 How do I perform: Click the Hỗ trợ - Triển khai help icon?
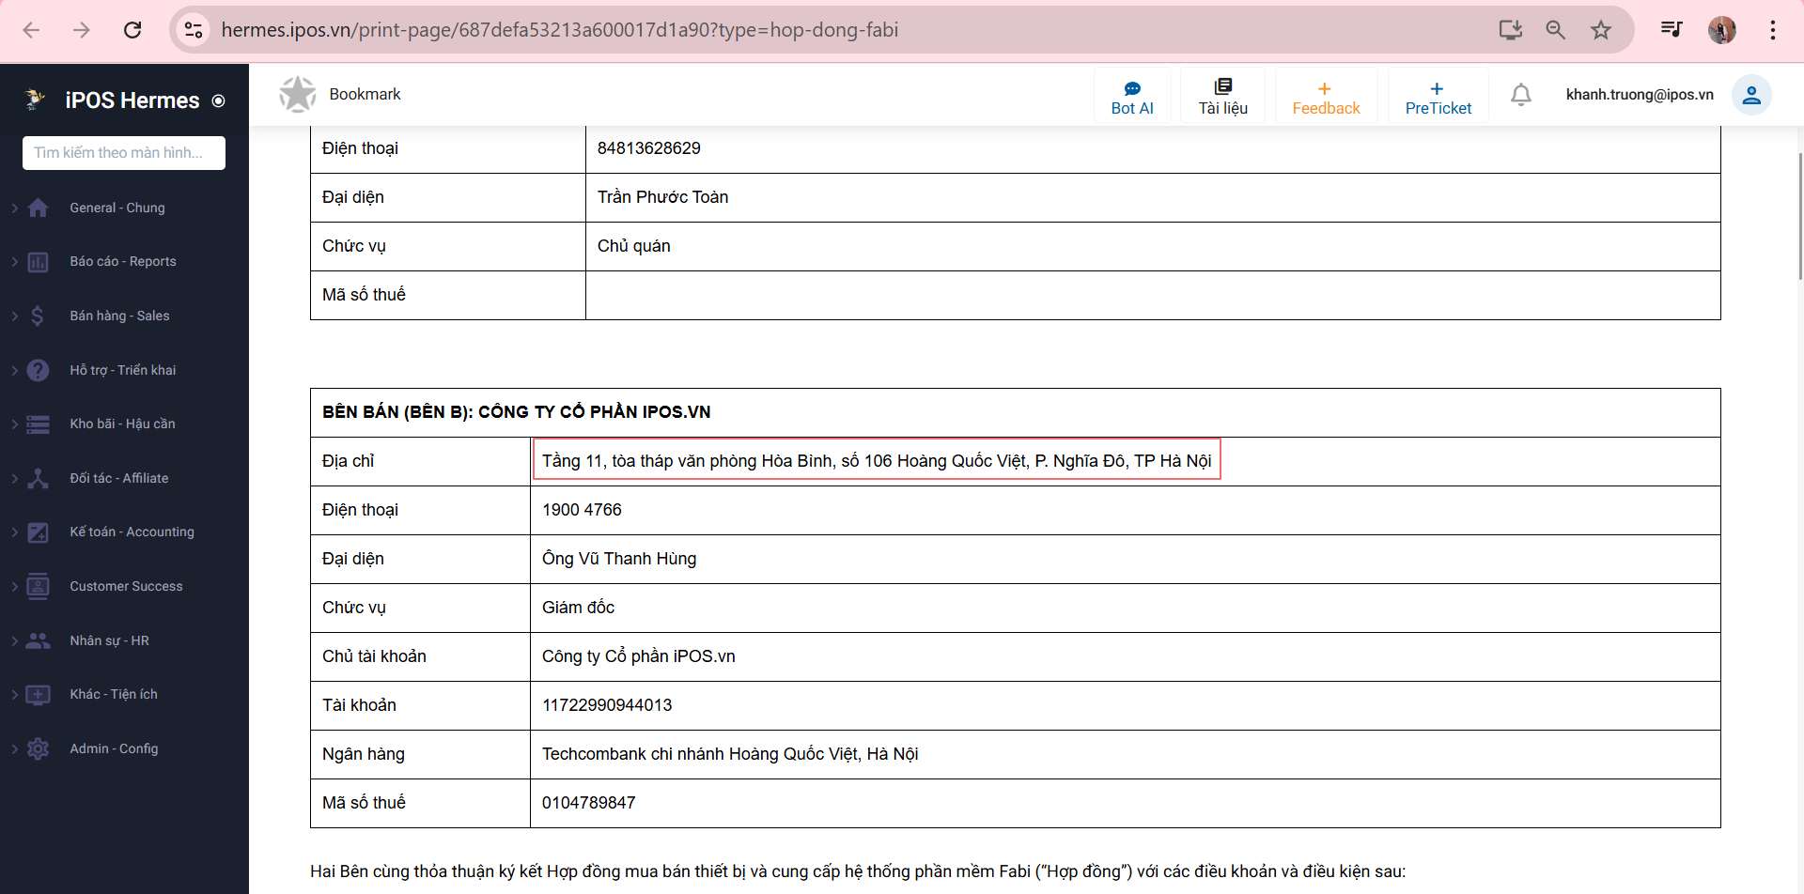[39, 370]
